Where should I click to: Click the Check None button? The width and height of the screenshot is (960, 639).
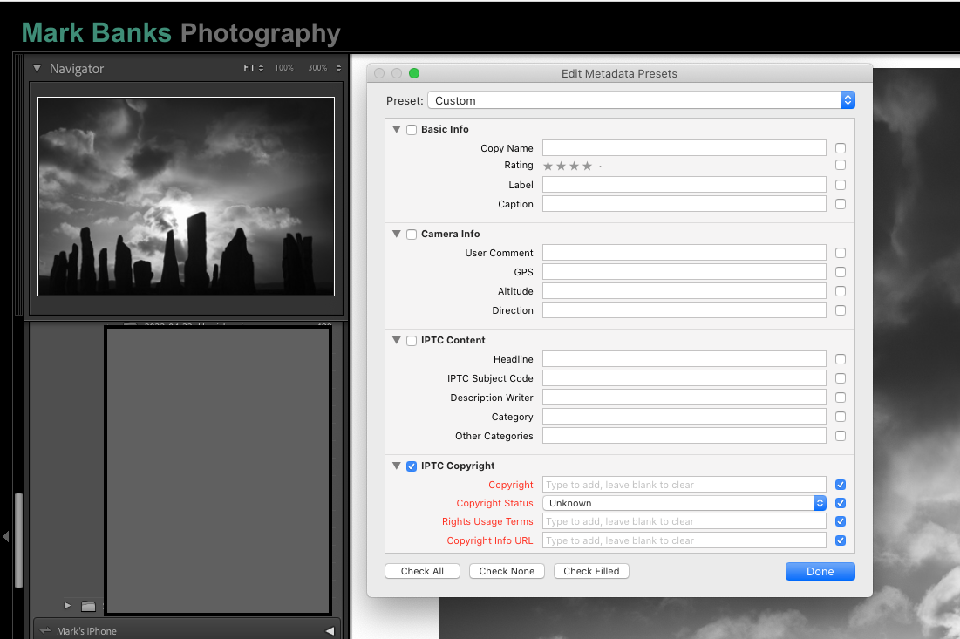point(507,571)
